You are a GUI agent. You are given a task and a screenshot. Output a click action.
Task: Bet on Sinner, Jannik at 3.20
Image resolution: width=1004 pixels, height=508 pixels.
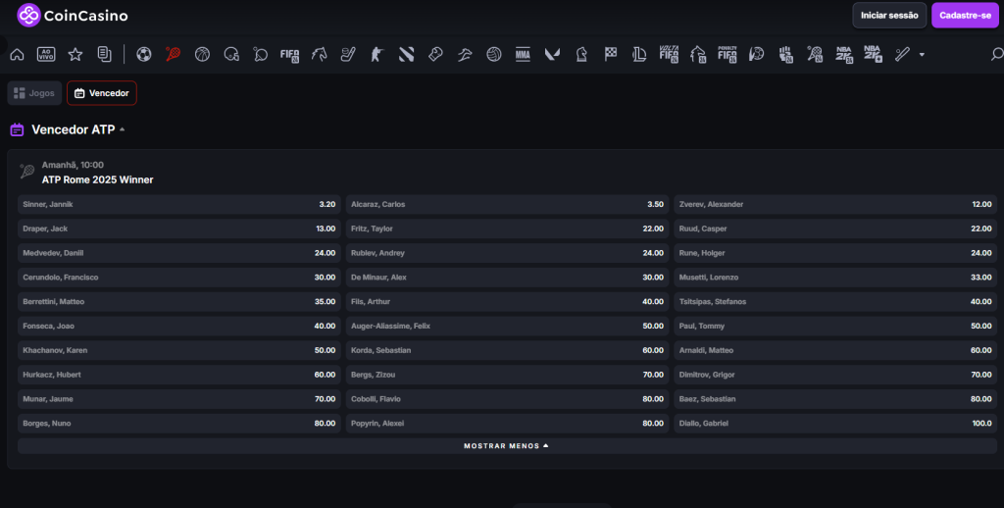pyautogui.click(x=179, y=204)
